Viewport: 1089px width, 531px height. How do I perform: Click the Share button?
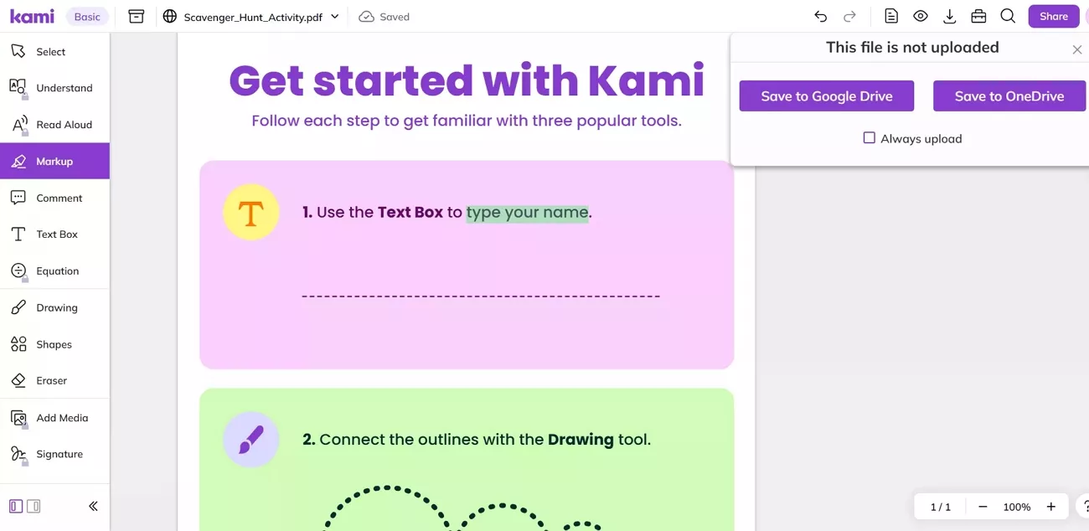click(1053, 17)
